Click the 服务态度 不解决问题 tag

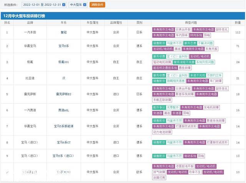pos(198,43)
